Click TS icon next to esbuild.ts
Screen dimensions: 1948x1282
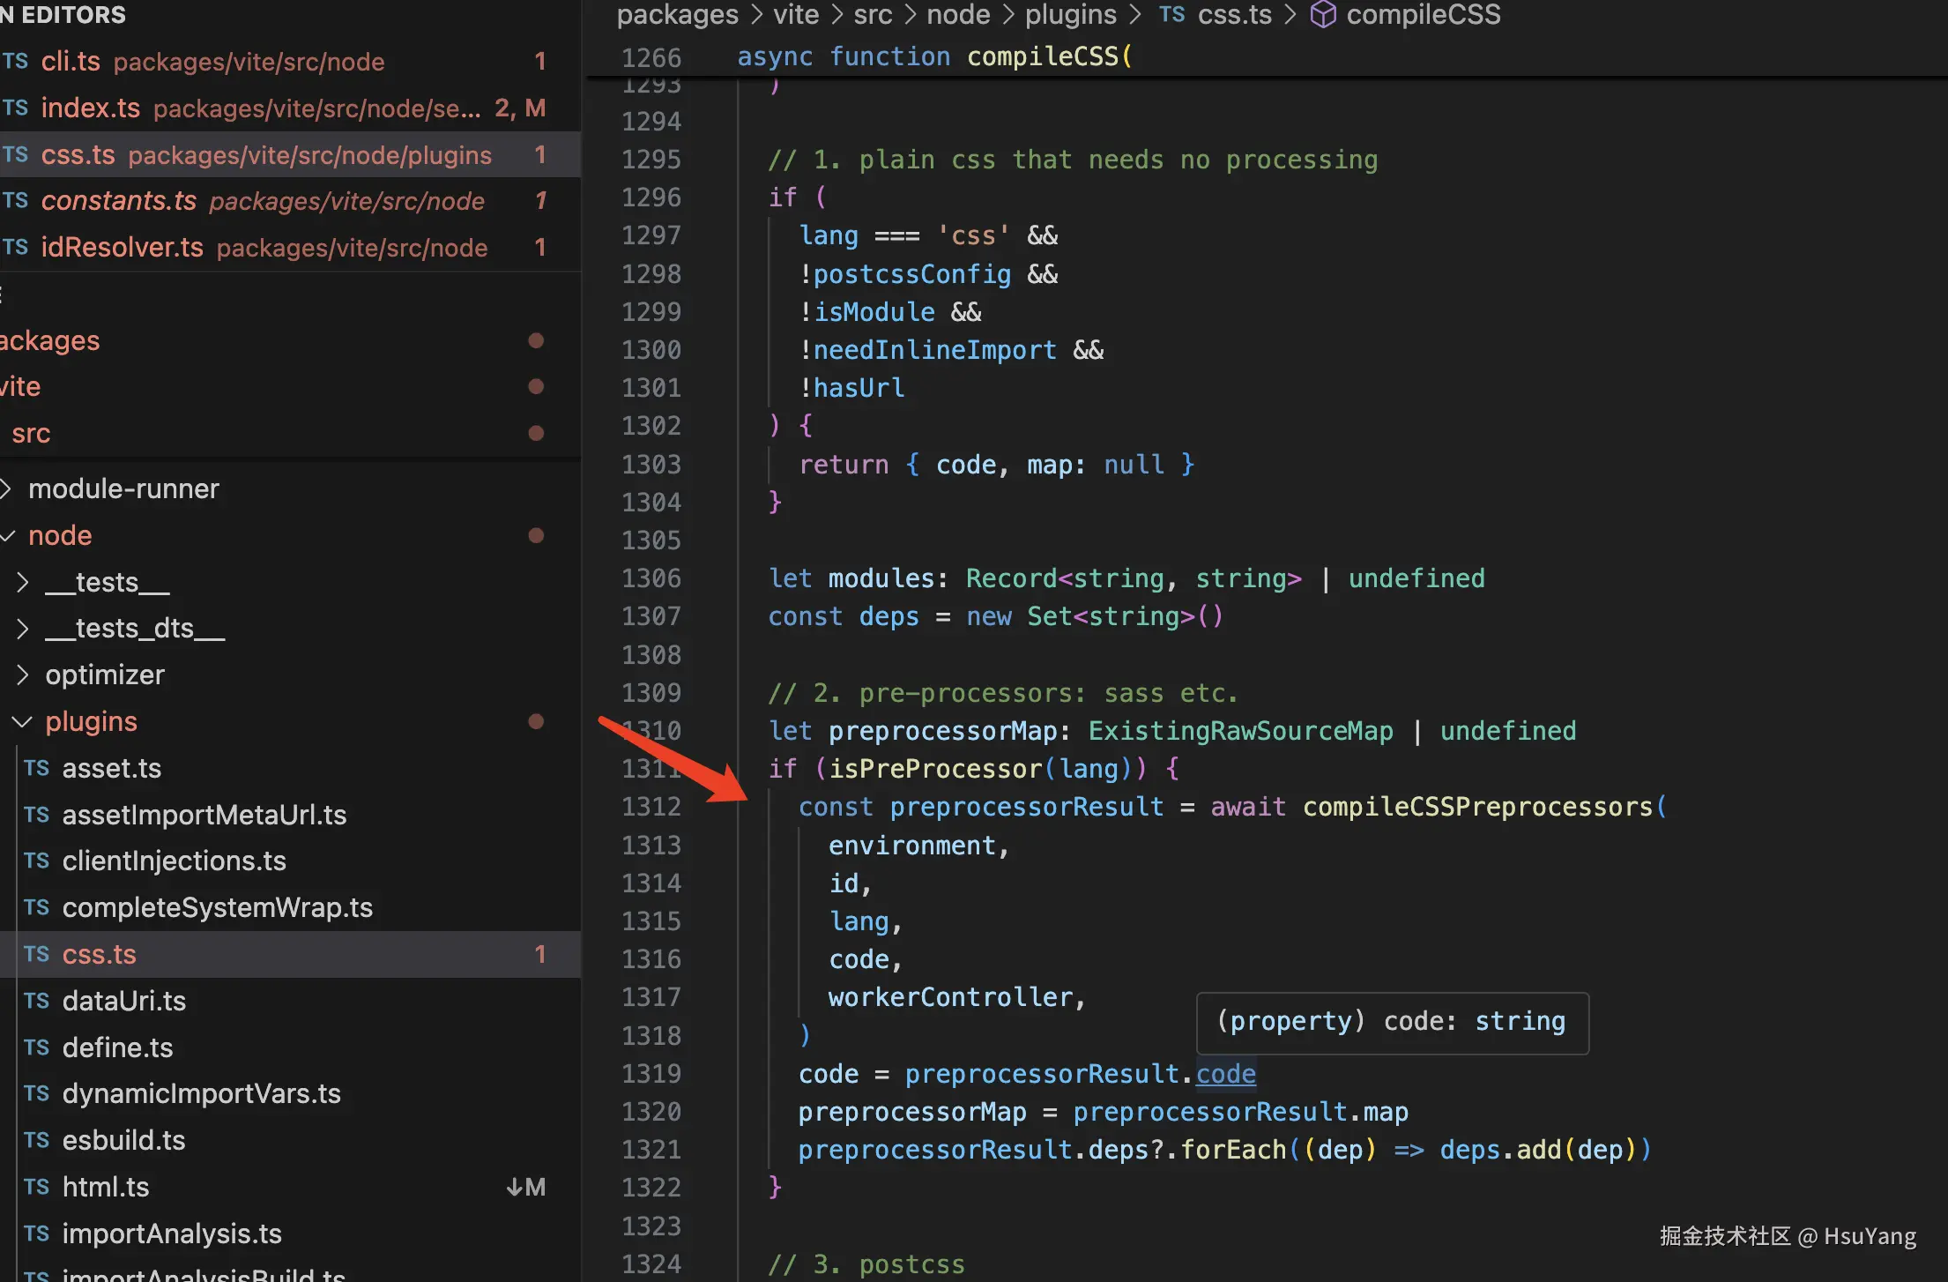point(36,1140)
